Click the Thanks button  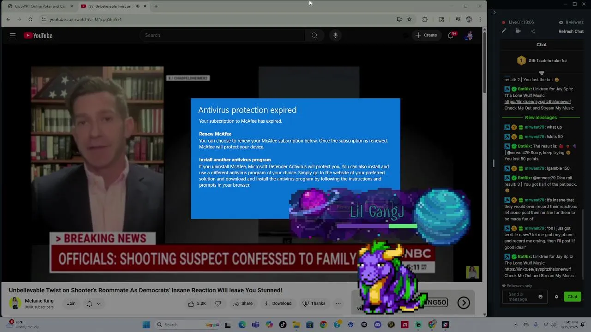coord(314,303)
